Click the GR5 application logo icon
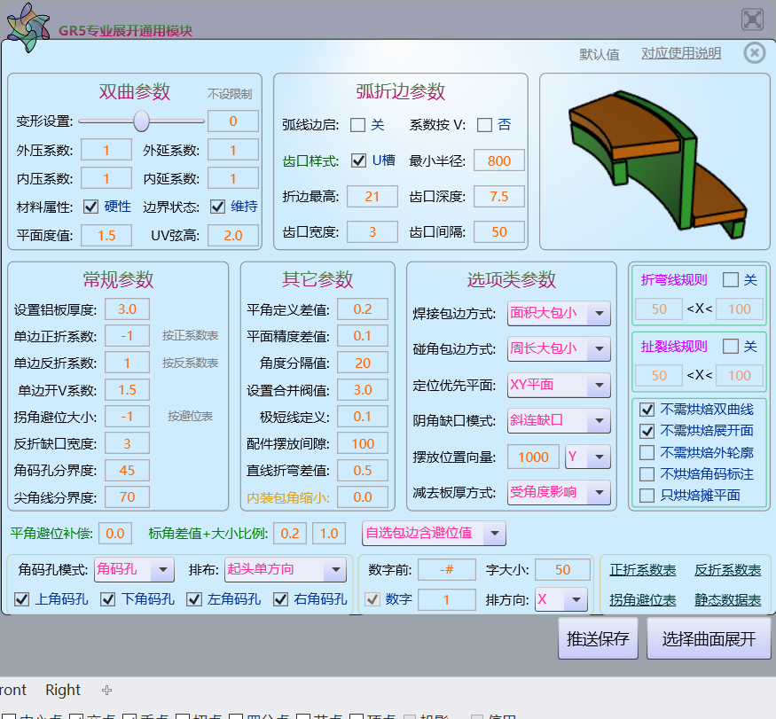The image size is (776, 719). [x=27, y=27]
